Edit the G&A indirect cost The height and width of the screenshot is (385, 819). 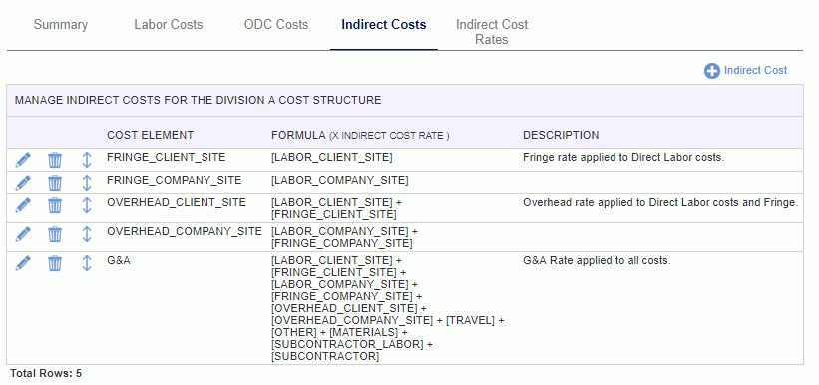(23, 263)
